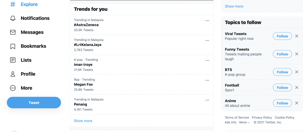Image resolution: width=303 pixels, height=132 pixels.
Task: Open the #LrtKelanaJaya trending topic
Action: [88, 45]
